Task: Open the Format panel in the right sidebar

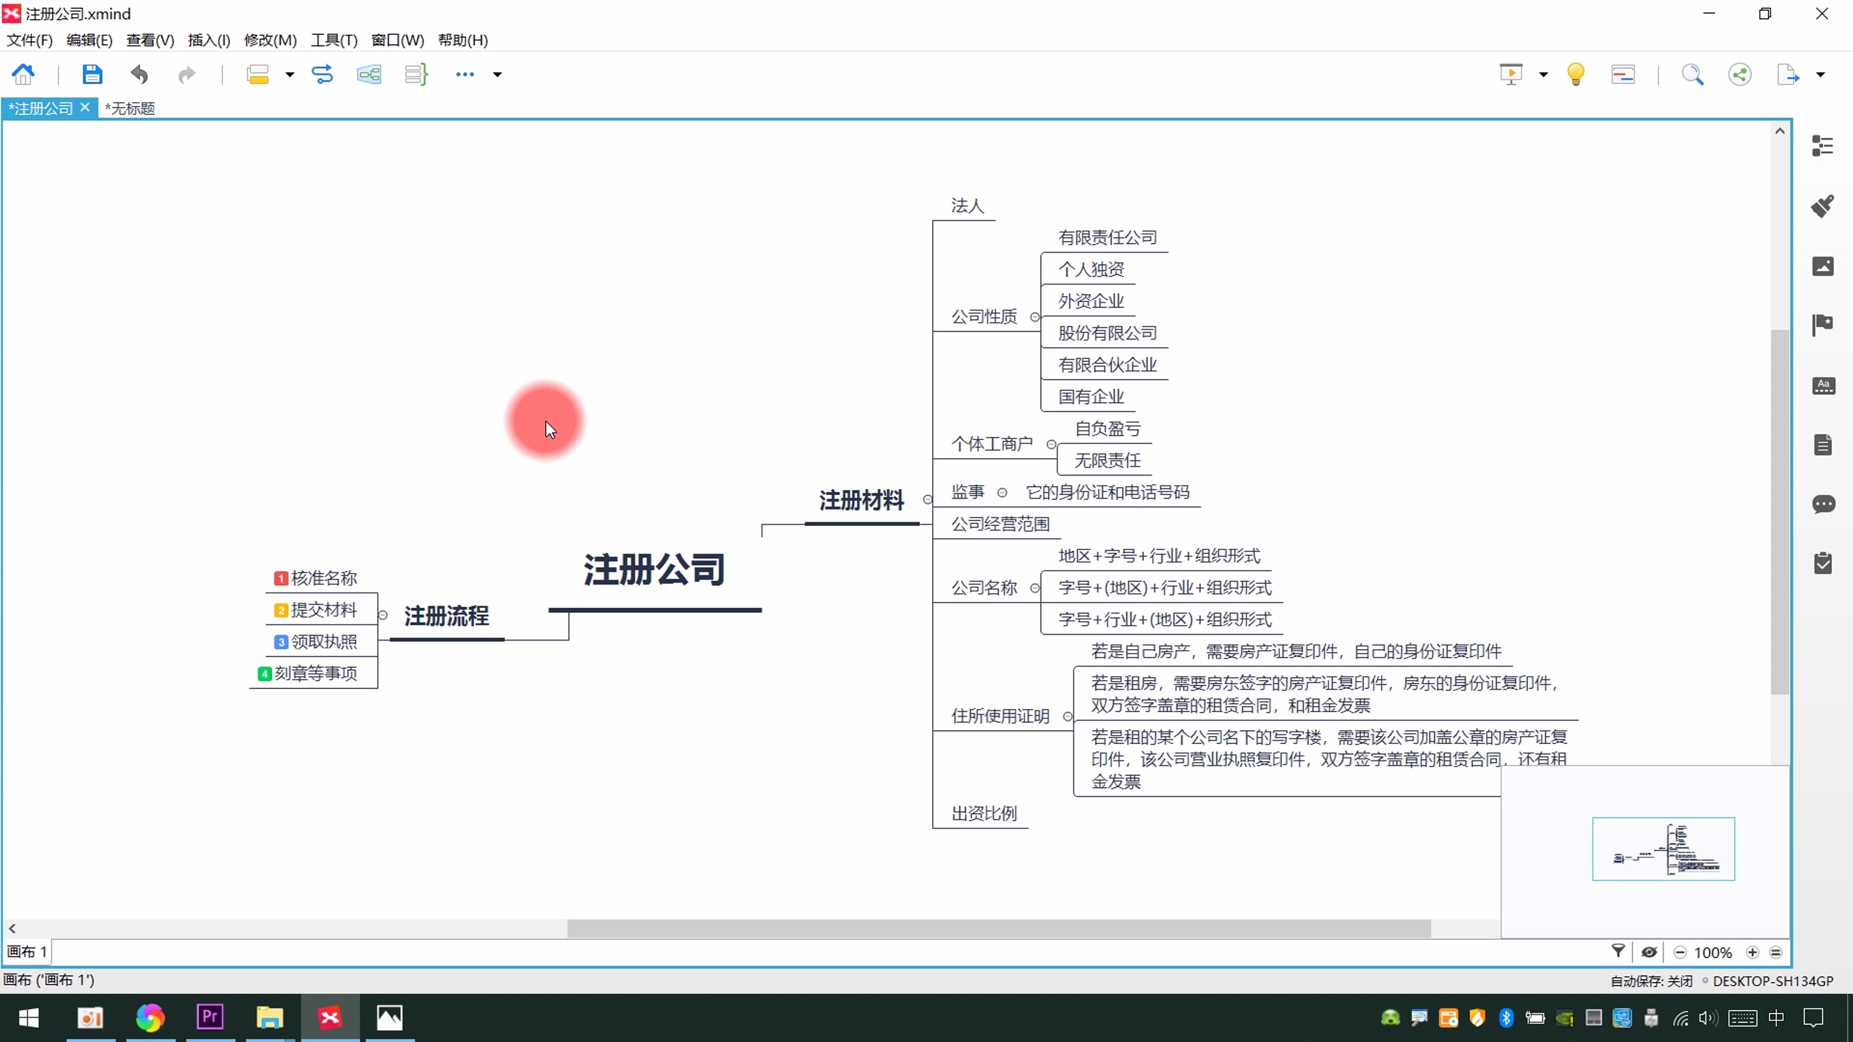Action: (x=1823, y=145)
